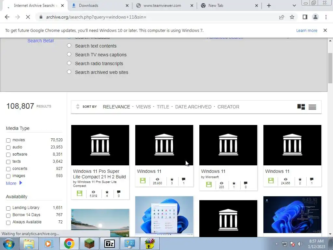
Task: Check the images media type filter
Action: (8, 176)
